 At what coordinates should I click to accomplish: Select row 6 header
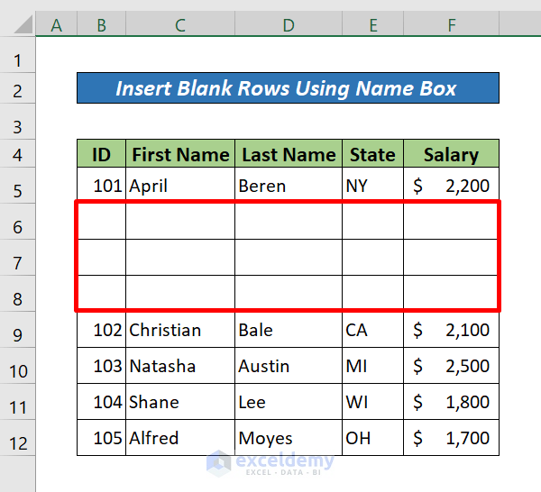pos(18,222)
